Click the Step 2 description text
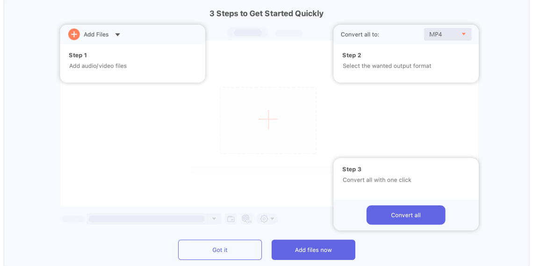Image resolution: width=533 pixels, height=266 pixels. click(x=387, y=66)
